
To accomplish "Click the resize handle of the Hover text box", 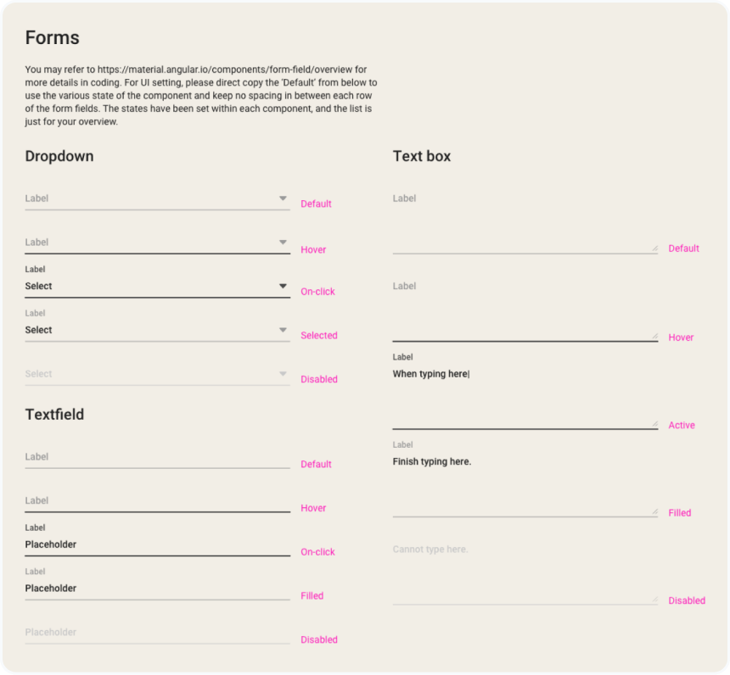I will [654, 337].
